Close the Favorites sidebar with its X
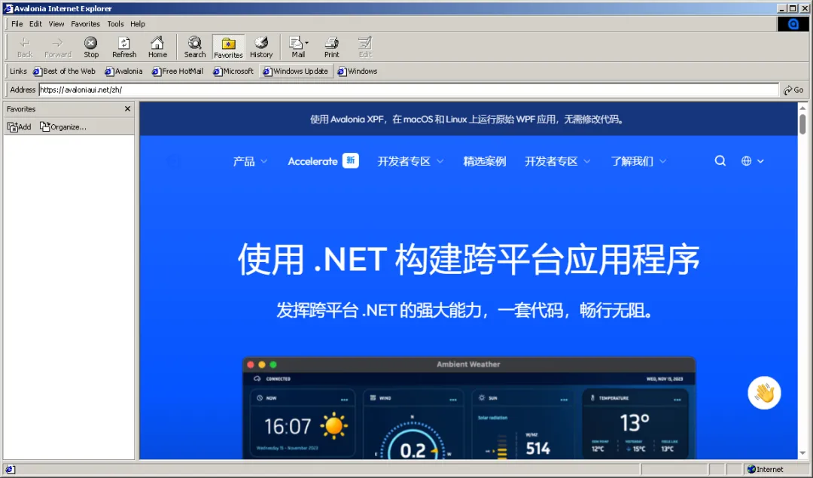 tap(127, 108)
